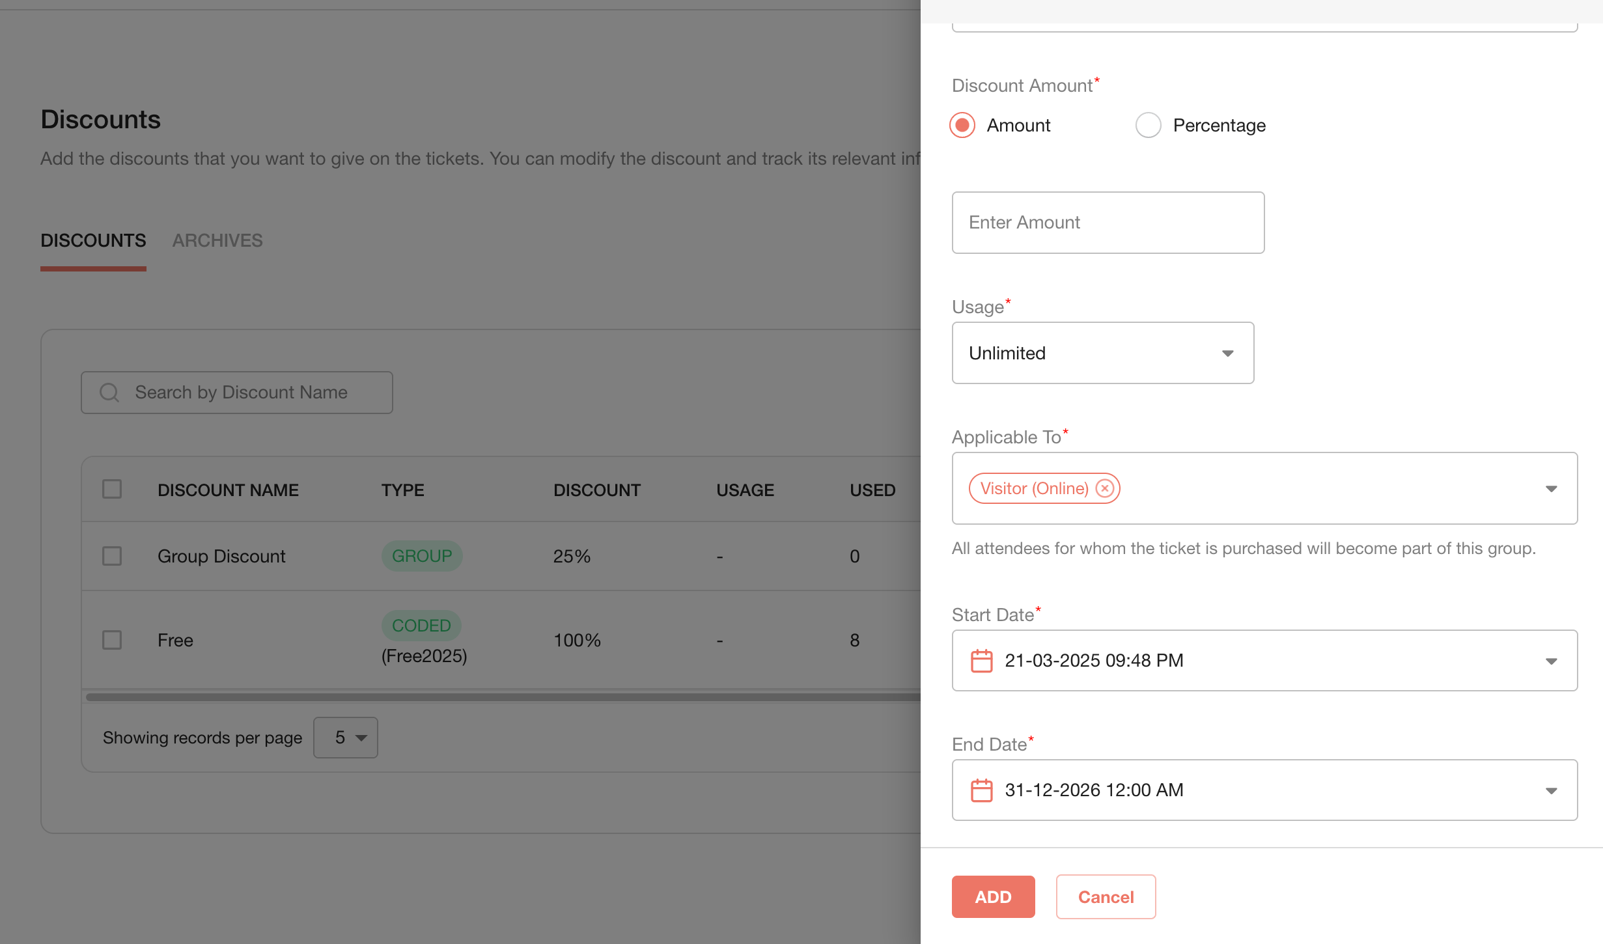The width and height of the screenshot is (1603, 944).
Task: Click the horizontal table scrollbar
Action: [503, 697]
